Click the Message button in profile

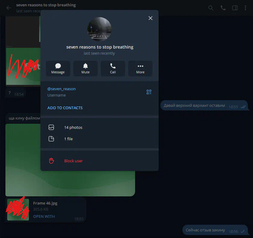point(58,68)
